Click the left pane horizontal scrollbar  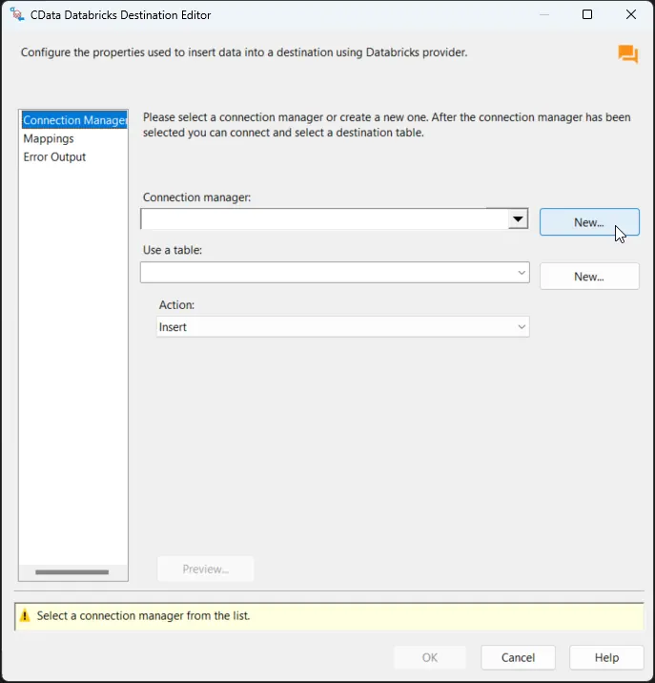72,572
